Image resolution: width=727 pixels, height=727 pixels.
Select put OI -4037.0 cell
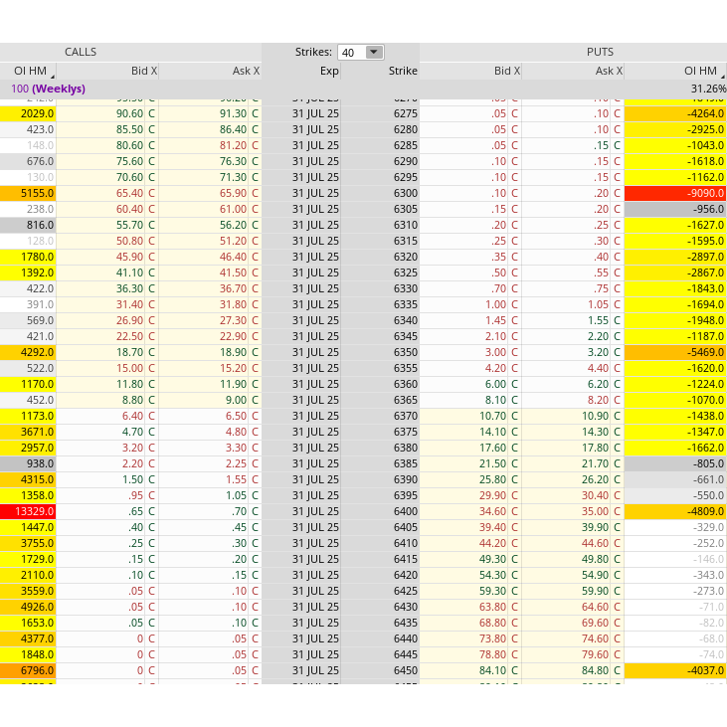[x=675, y=670]
